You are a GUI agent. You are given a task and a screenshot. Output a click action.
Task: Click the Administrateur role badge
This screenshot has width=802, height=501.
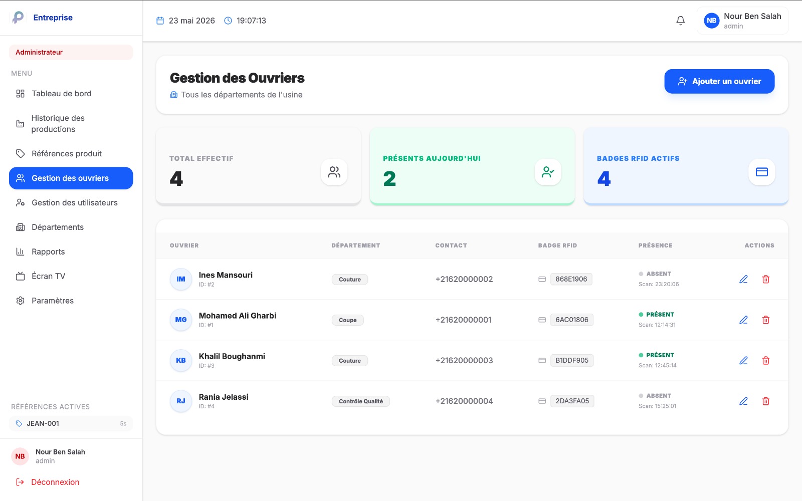point(71,52)
